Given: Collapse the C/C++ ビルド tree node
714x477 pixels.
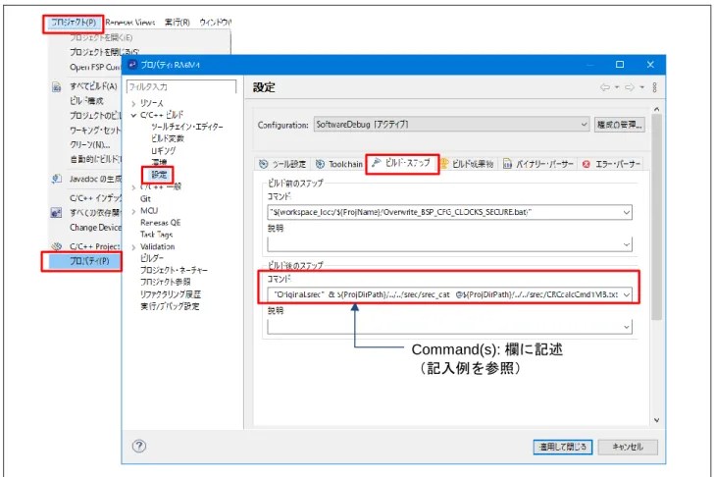Looking at the screenshot, I should (133, 115).
